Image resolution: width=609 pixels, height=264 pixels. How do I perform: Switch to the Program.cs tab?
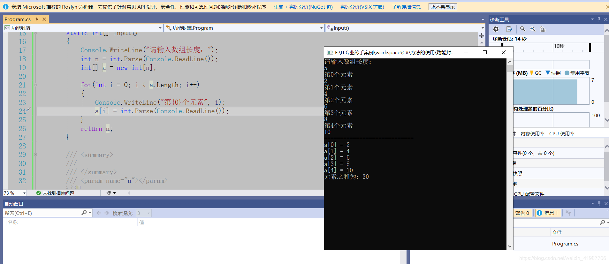click(x=18, y=19)
